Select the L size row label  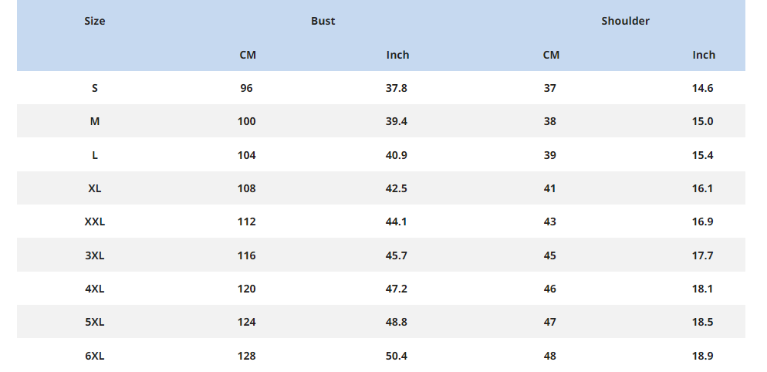point(95,155)
